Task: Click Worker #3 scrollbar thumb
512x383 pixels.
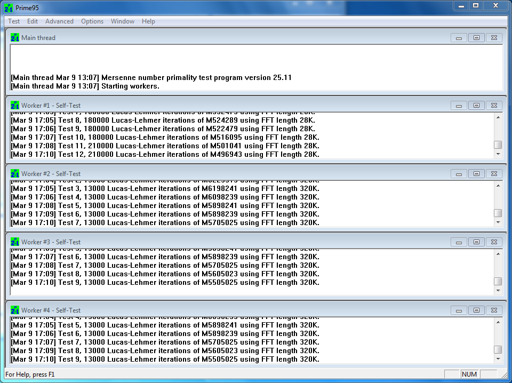Action: 498,281
